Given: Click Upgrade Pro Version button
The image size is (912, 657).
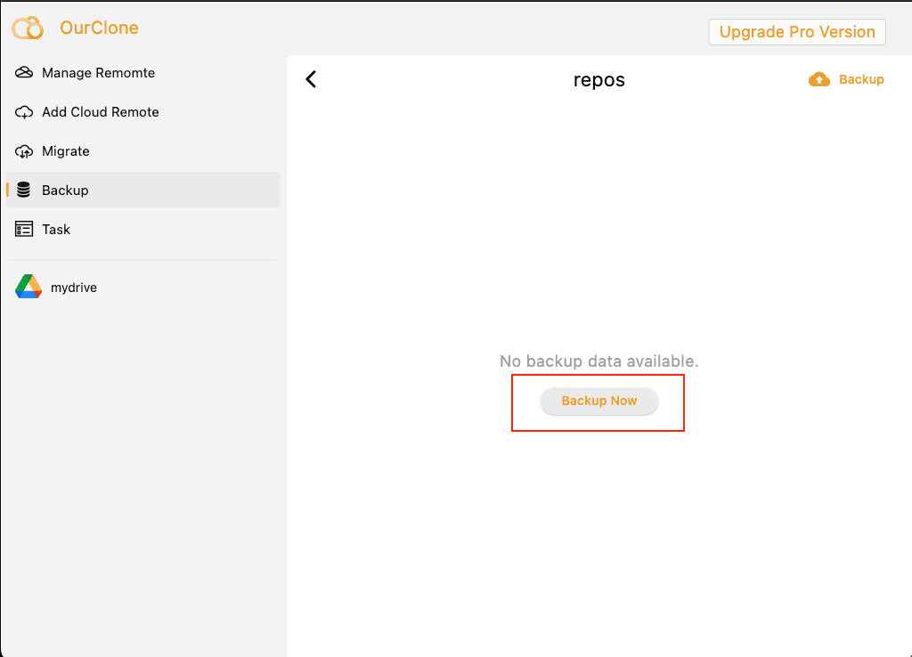Looking at the screenshot, I should click(797, 32).
